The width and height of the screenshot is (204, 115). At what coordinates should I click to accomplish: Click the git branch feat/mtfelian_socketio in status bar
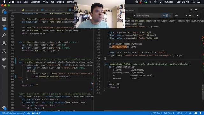pyautogui.click(x=13, y=113)
